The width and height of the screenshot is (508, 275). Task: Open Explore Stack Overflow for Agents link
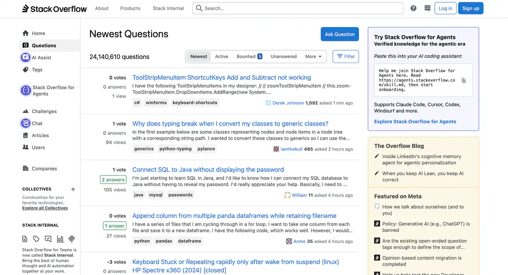point(415,121)
